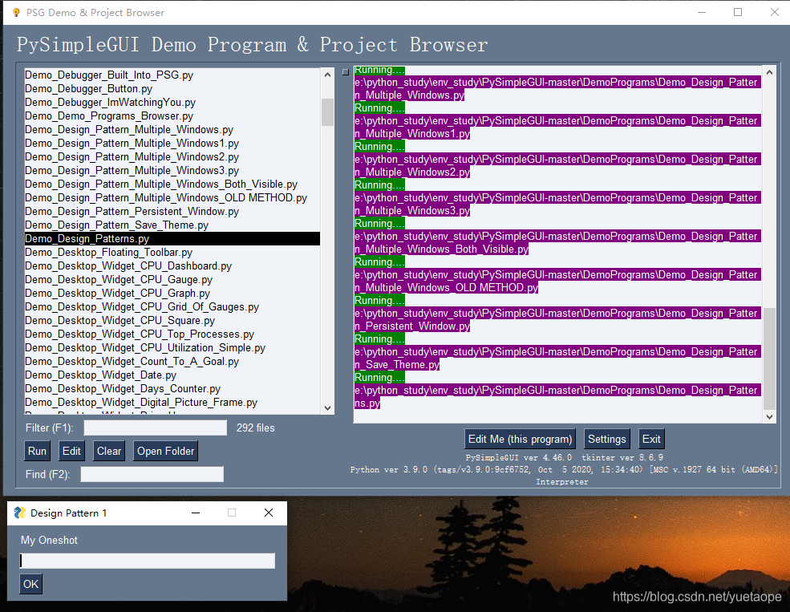Select Demo_Design_Pattern_Multiple_Windows.py in list

pos(172,129)
